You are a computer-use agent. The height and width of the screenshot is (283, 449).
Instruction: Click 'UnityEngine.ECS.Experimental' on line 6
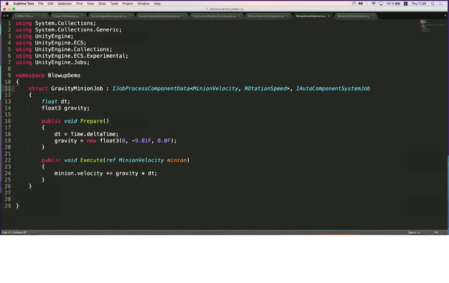point(80,56)
